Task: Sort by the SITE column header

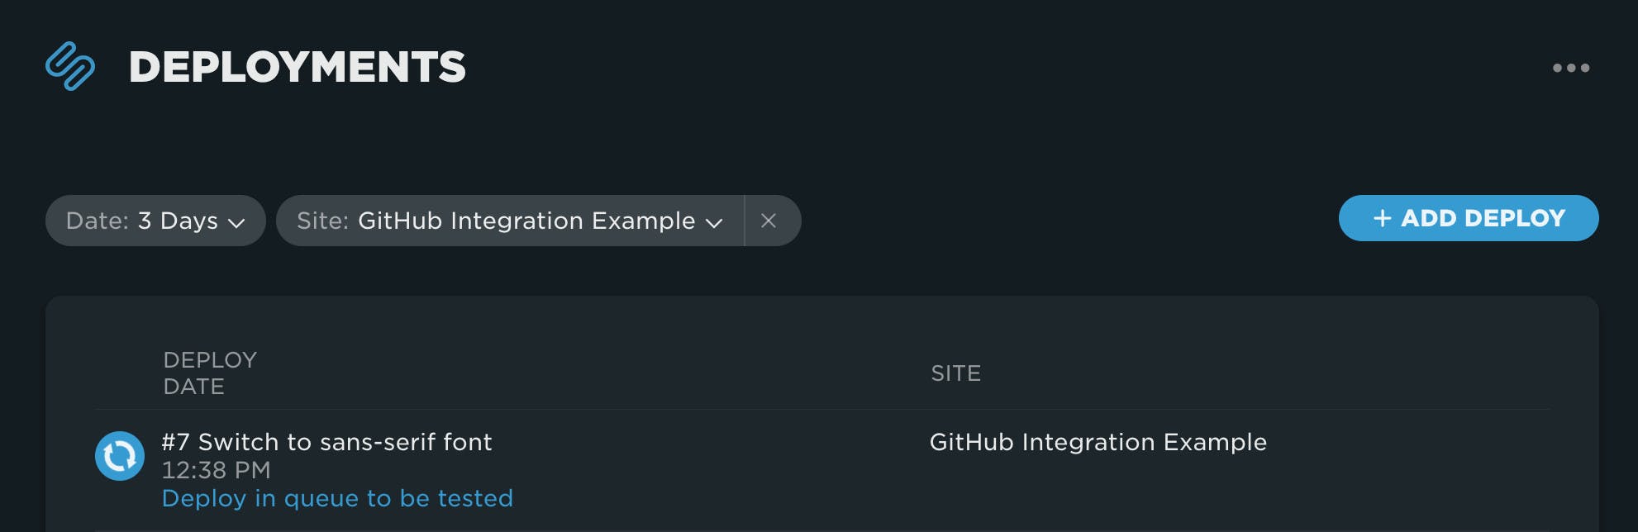Action: coord(955,373)
